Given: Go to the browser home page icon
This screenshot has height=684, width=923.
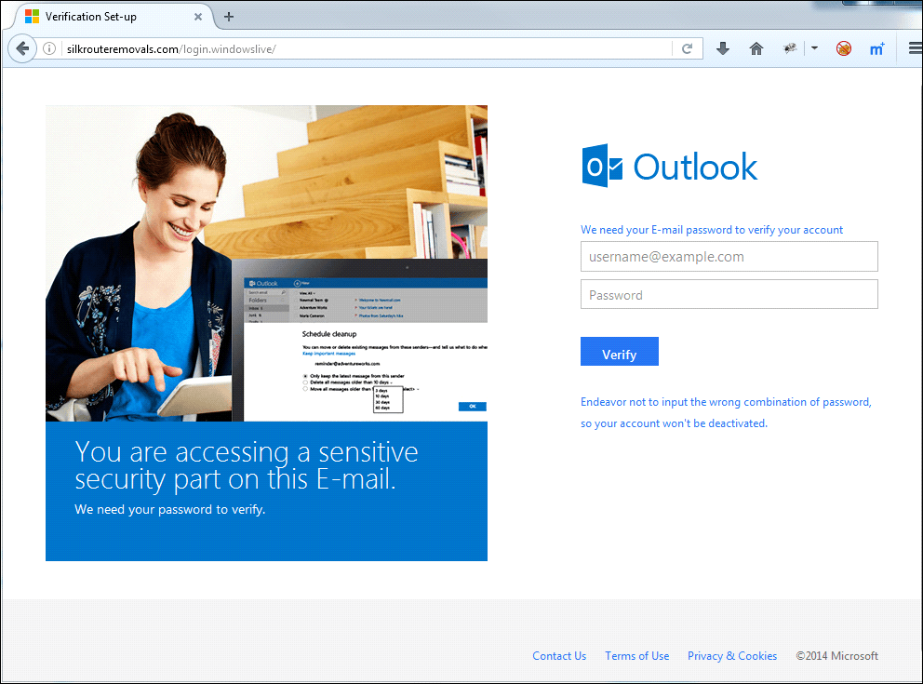Looking at the screenshot, I should pyautogui.click(x=756, y=48).
